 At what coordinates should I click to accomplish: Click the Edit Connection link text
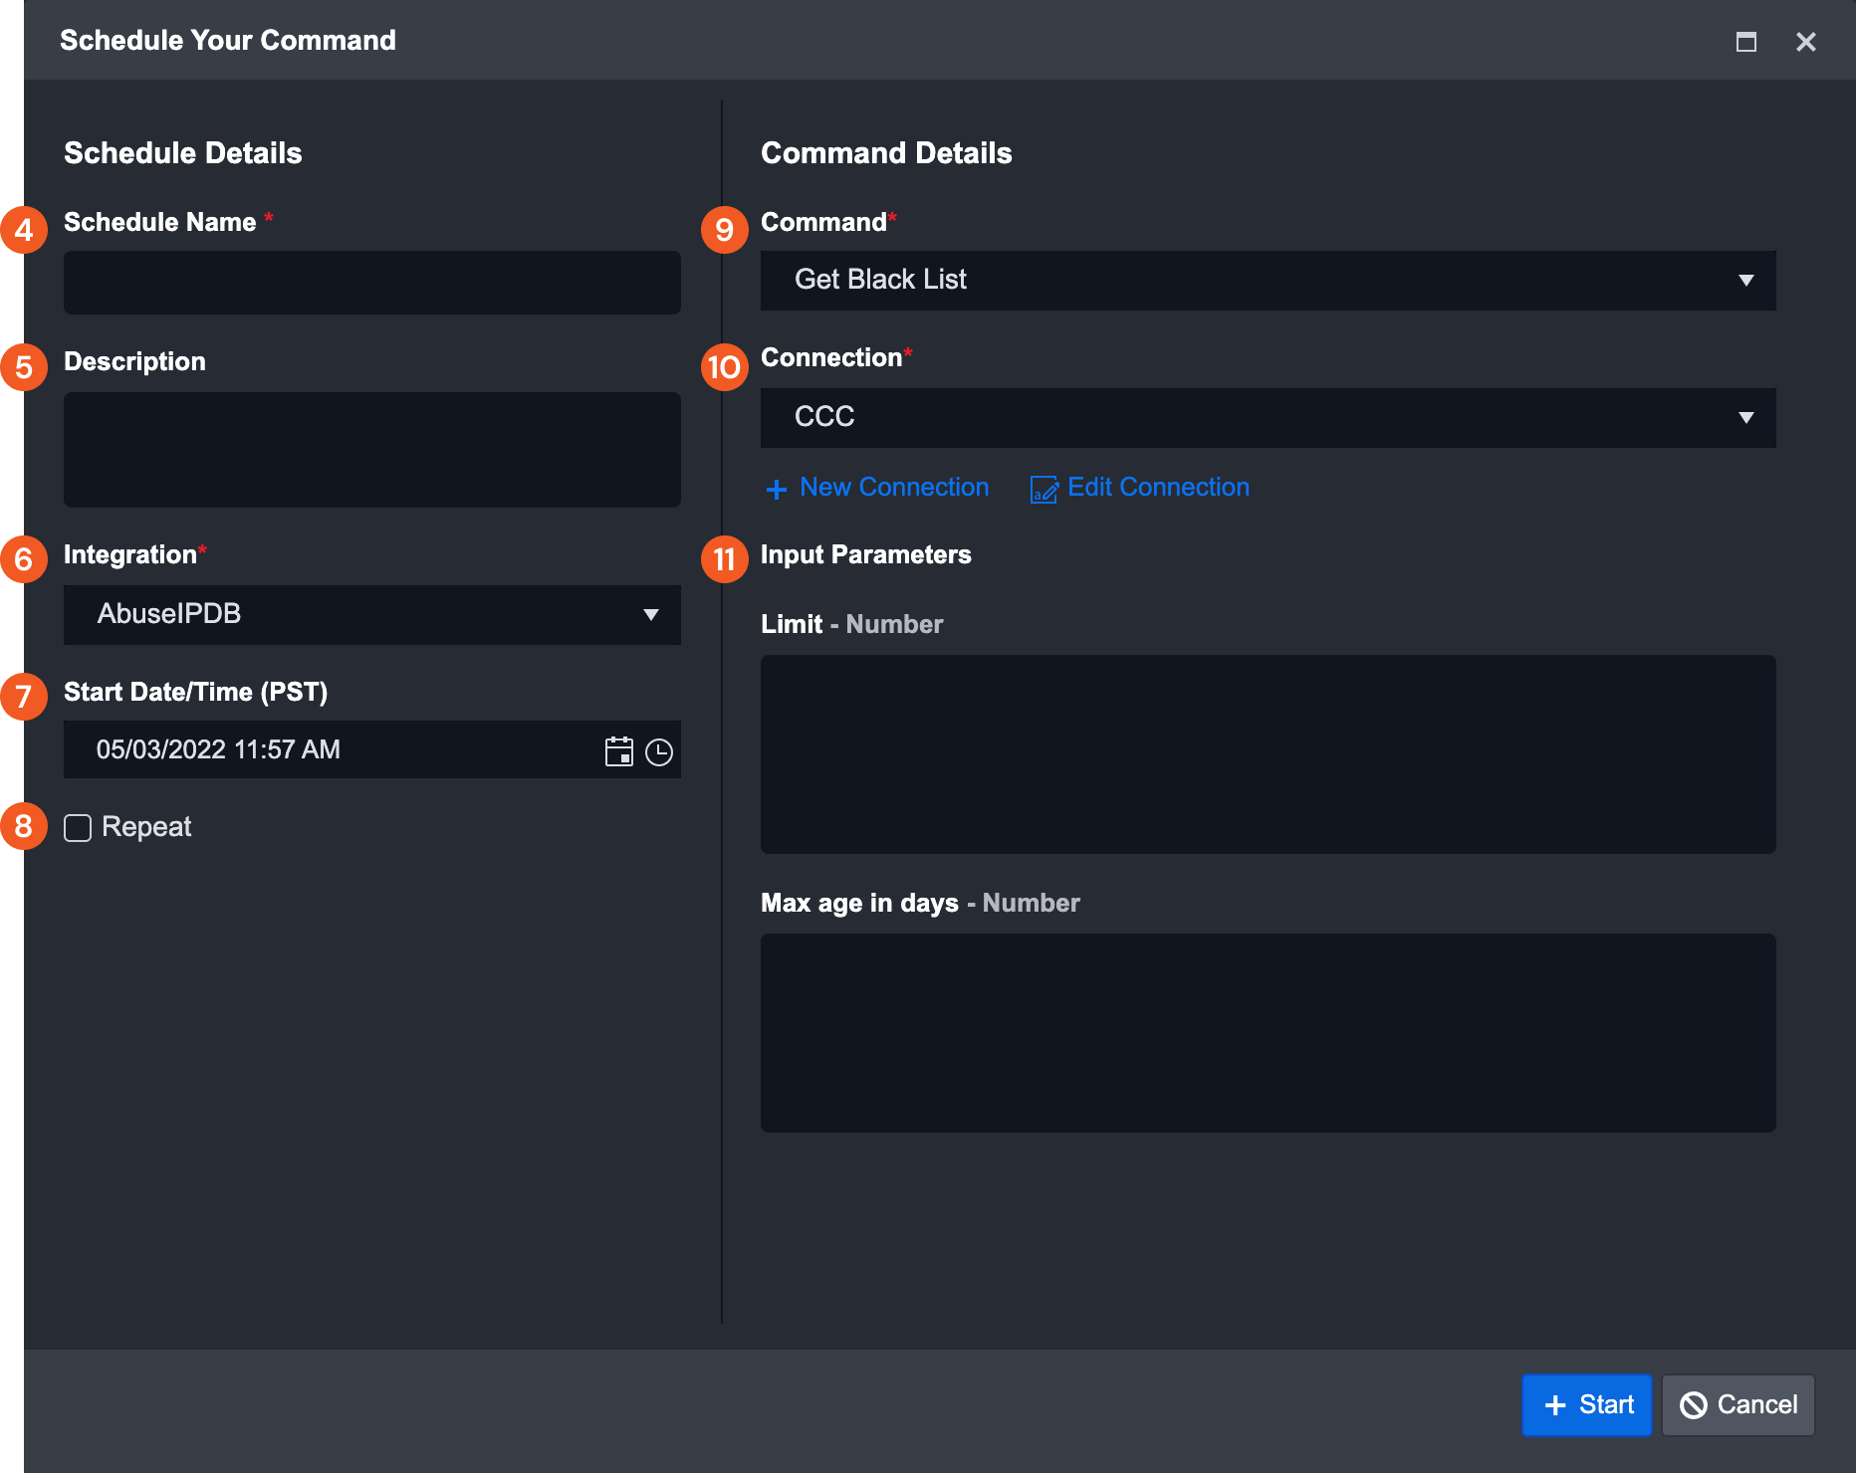1157,488
